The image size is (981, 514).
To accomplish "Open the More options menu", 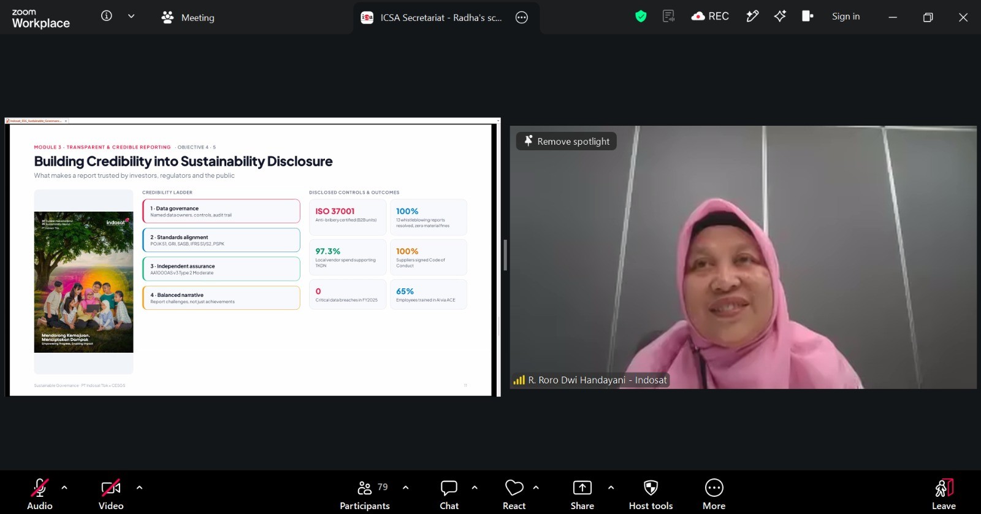I will (x=714, y=494).
